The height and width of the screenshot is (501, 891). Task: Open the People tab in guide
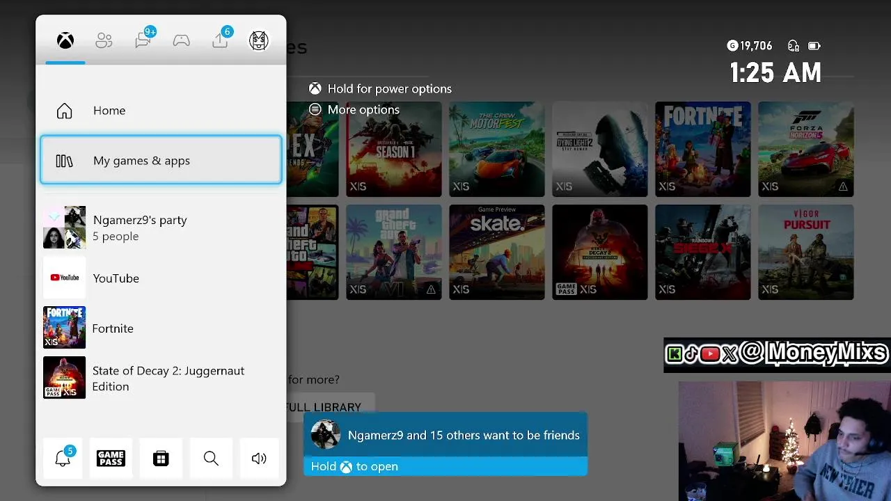pos(104,41)
